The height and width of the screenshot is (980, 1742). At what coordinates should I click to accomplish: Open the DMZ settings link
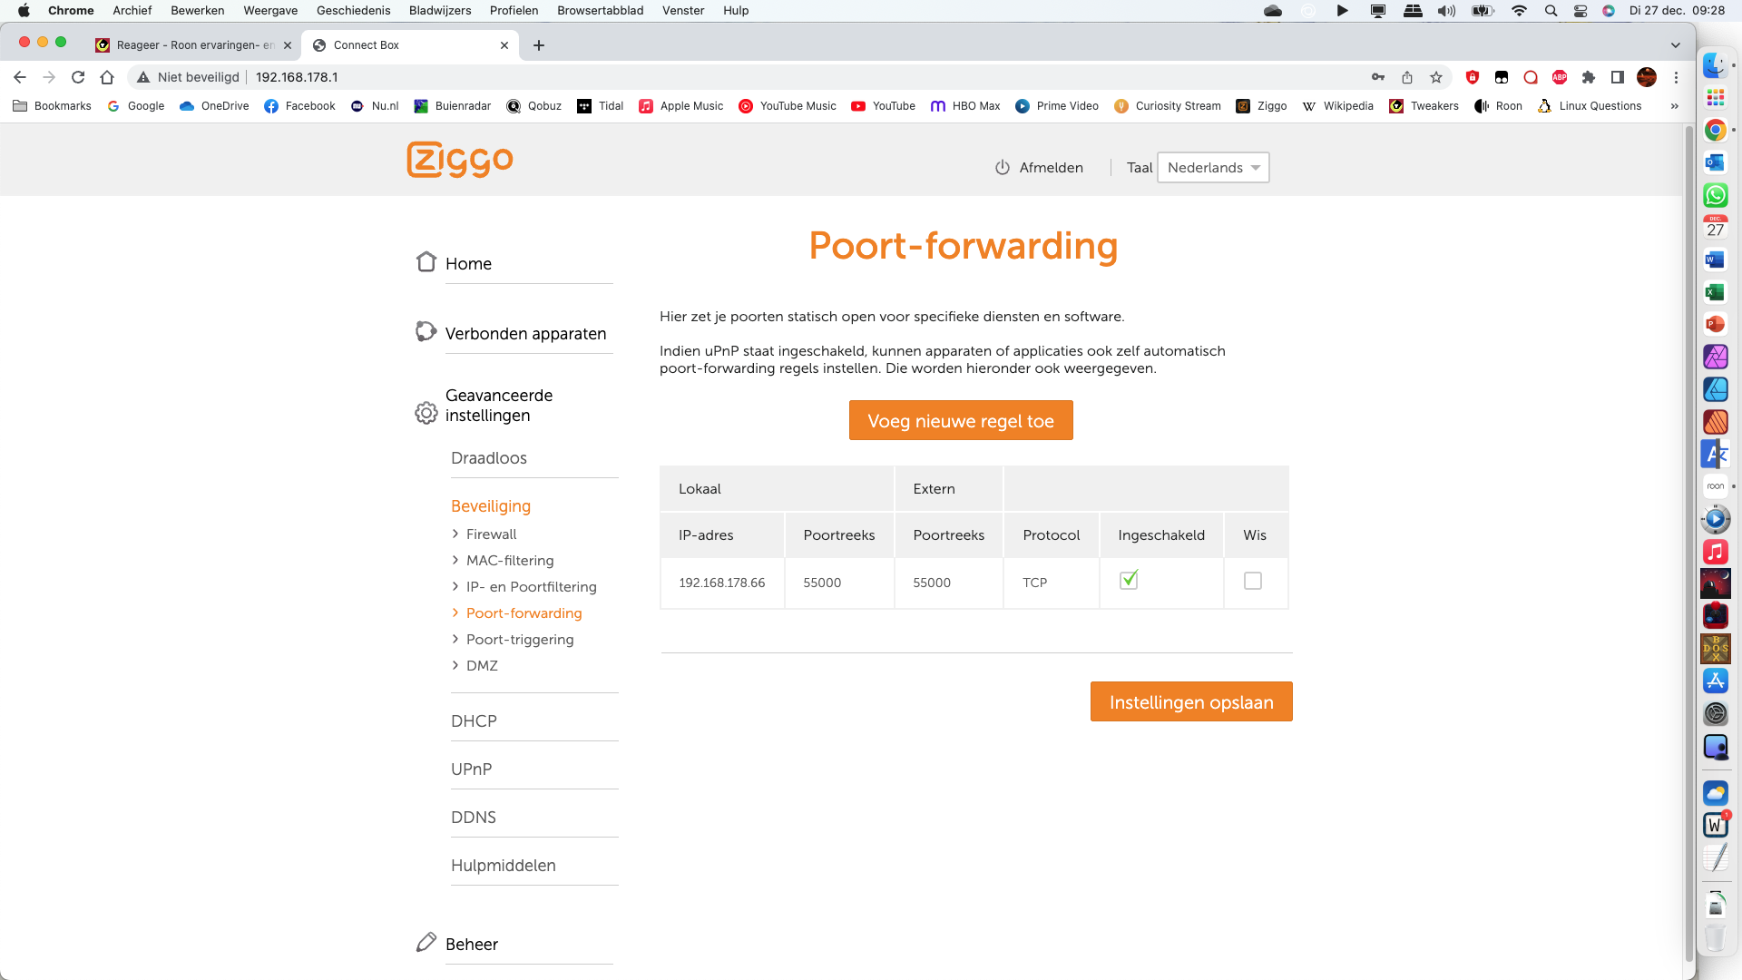482,666
